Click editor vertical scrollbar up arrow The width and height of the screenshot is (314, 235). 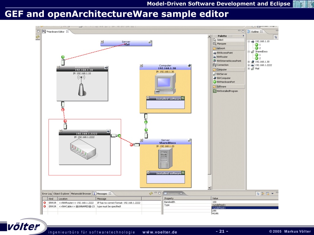coord(209,36)
